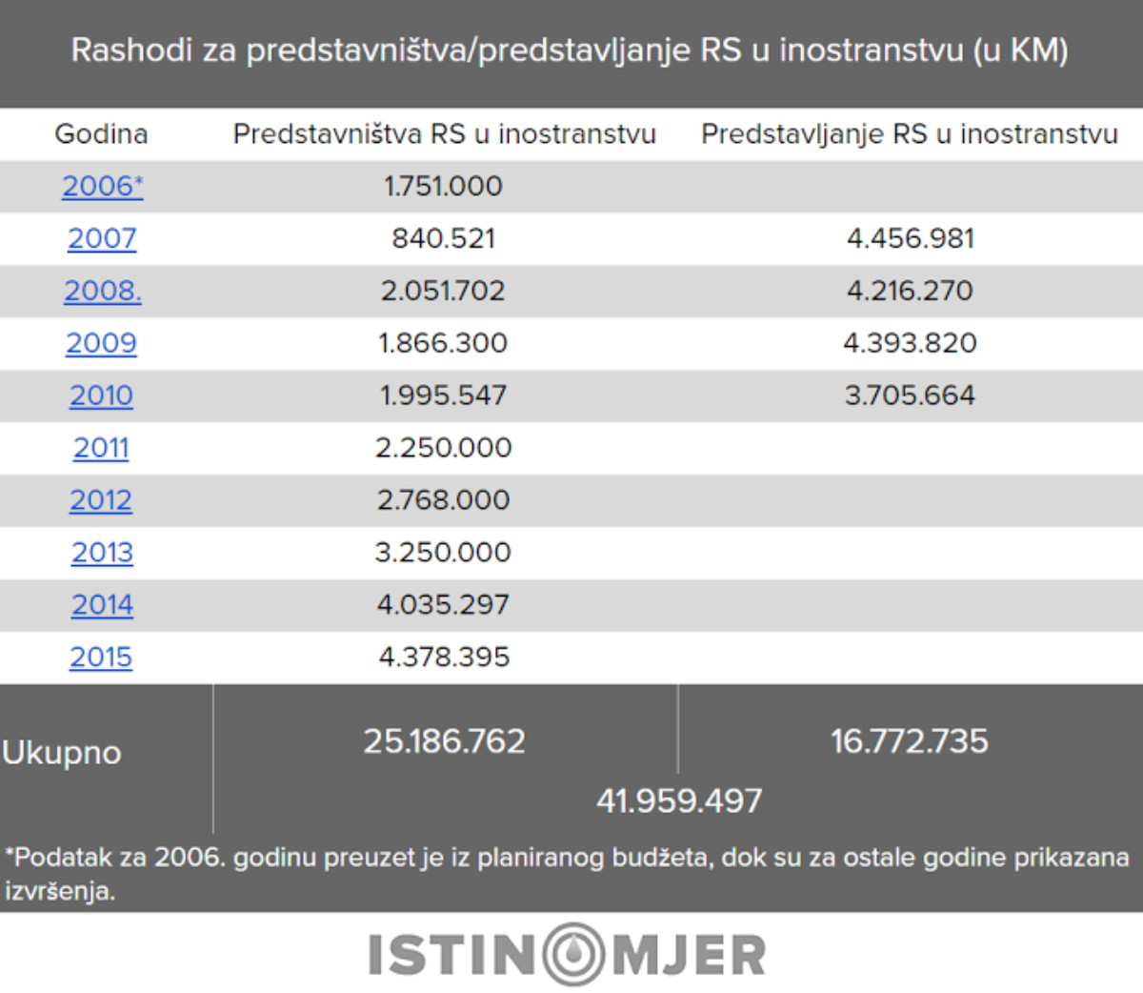Click the Ukupno row label
Viewport: 1143px width, 993px height.
[x=62, y=753]
